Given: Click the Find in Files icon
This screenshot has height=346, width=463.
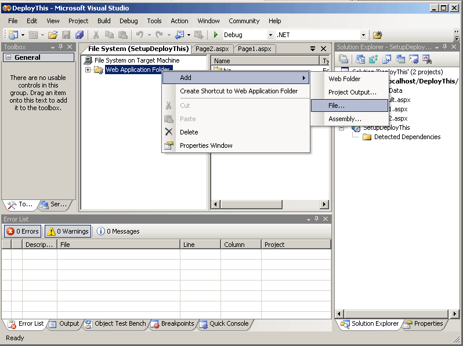Looking at the screenshot, I should coord(378,35).
